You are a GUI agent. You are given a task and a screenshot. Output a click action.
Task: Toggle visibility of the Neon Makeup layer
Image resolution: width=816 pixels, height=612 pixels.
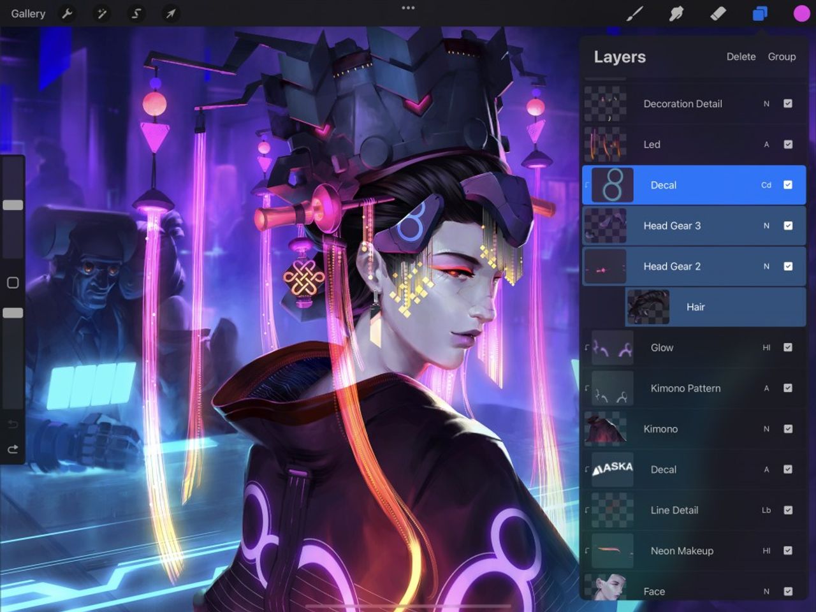click(788, 551)
